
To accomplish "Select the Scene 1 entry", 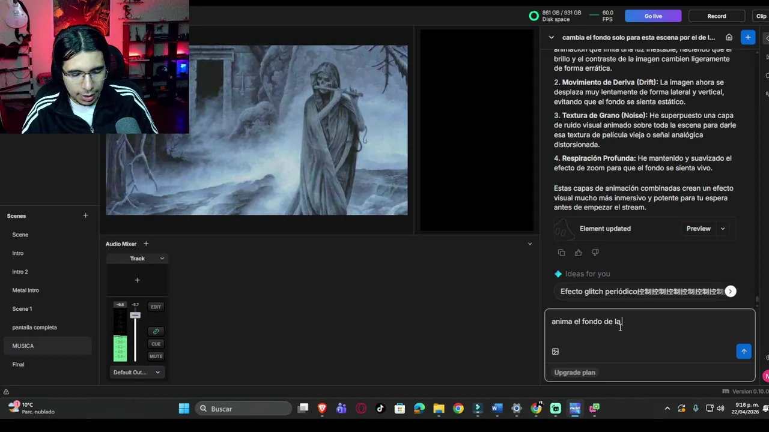I will click(47, 309).
